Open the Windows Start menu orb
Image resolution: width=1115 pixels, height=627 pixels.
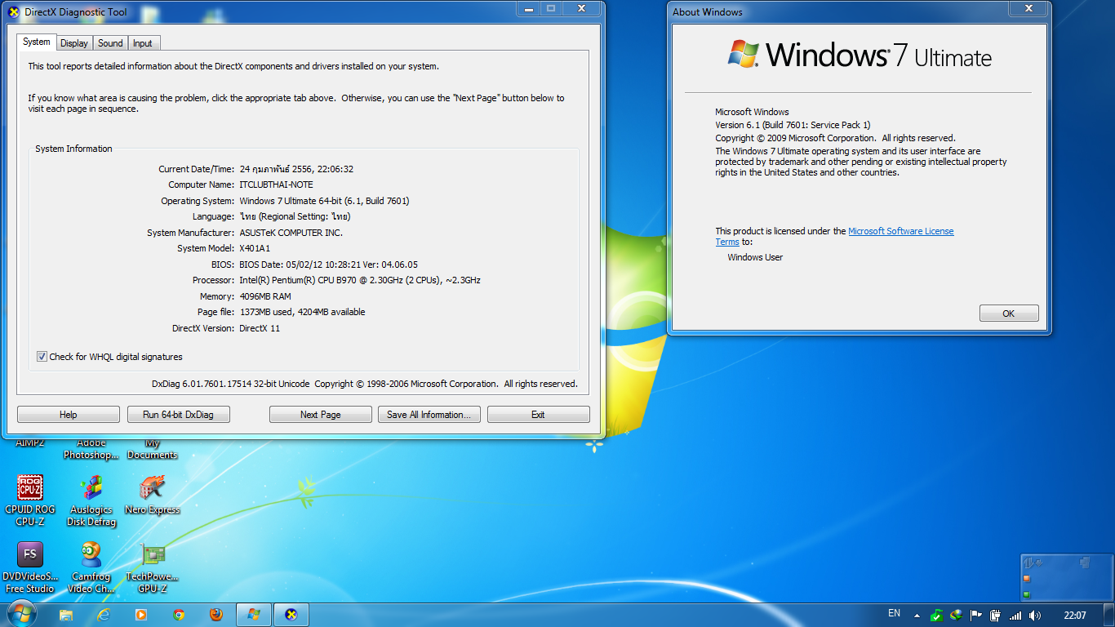tap(22, 614)
